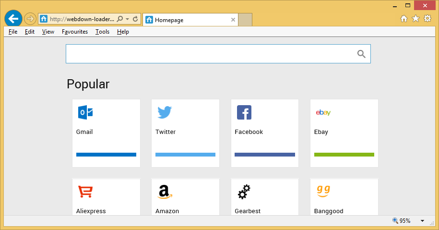This screenshot has width=439, height=230.
Task: Open the Facebook link label
Action: [249, 132]
